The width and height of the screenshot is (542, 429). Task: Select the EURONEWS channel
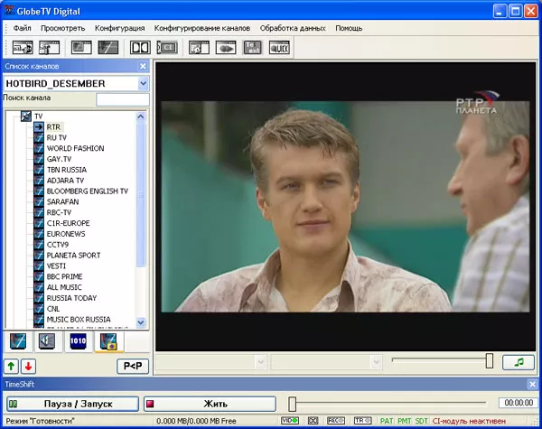coord(66,234)
